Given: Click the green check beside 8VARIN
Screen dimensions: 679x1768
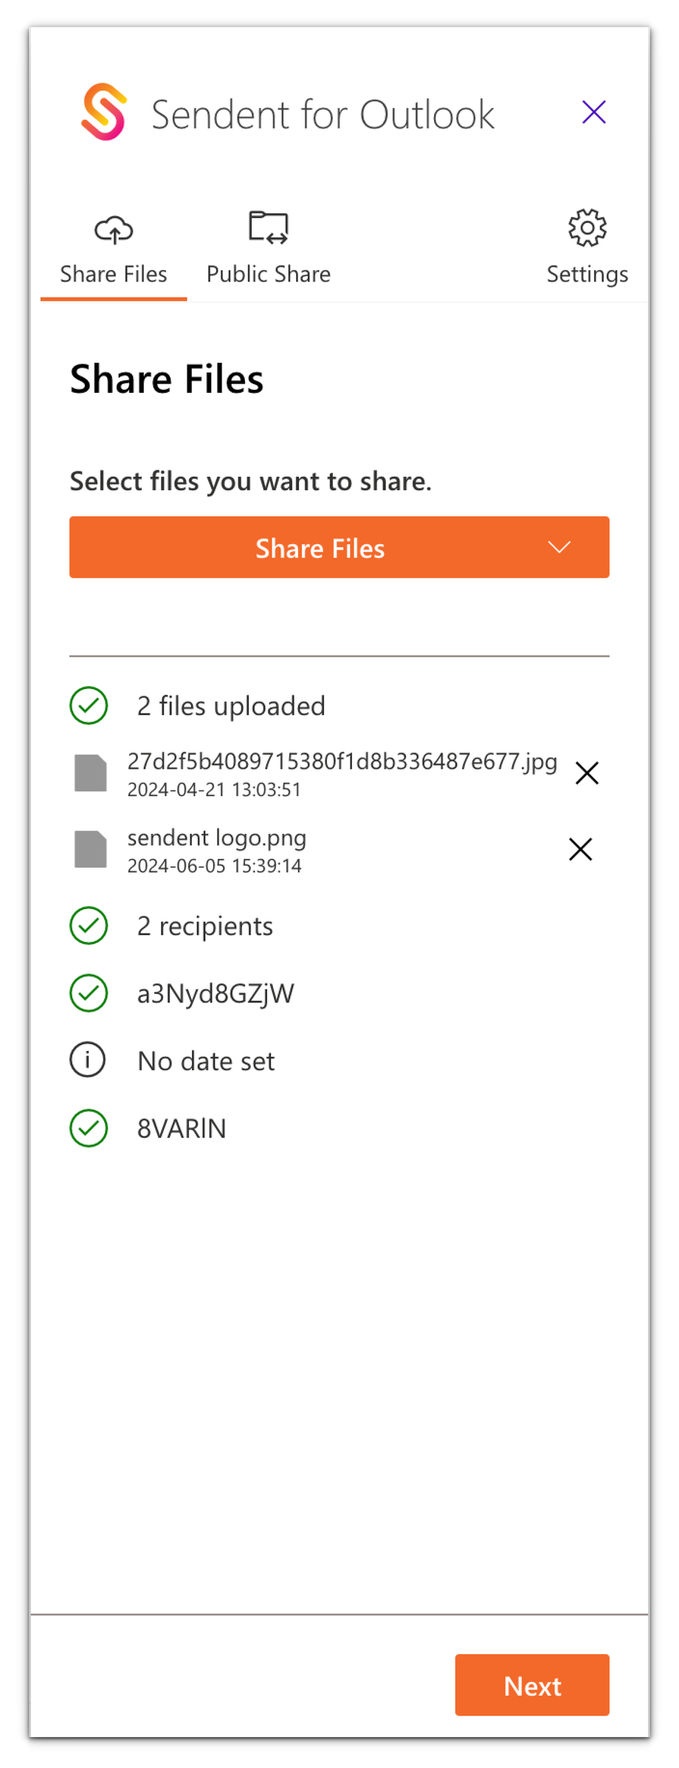Looking at the screenshot, I should 89,1128.
